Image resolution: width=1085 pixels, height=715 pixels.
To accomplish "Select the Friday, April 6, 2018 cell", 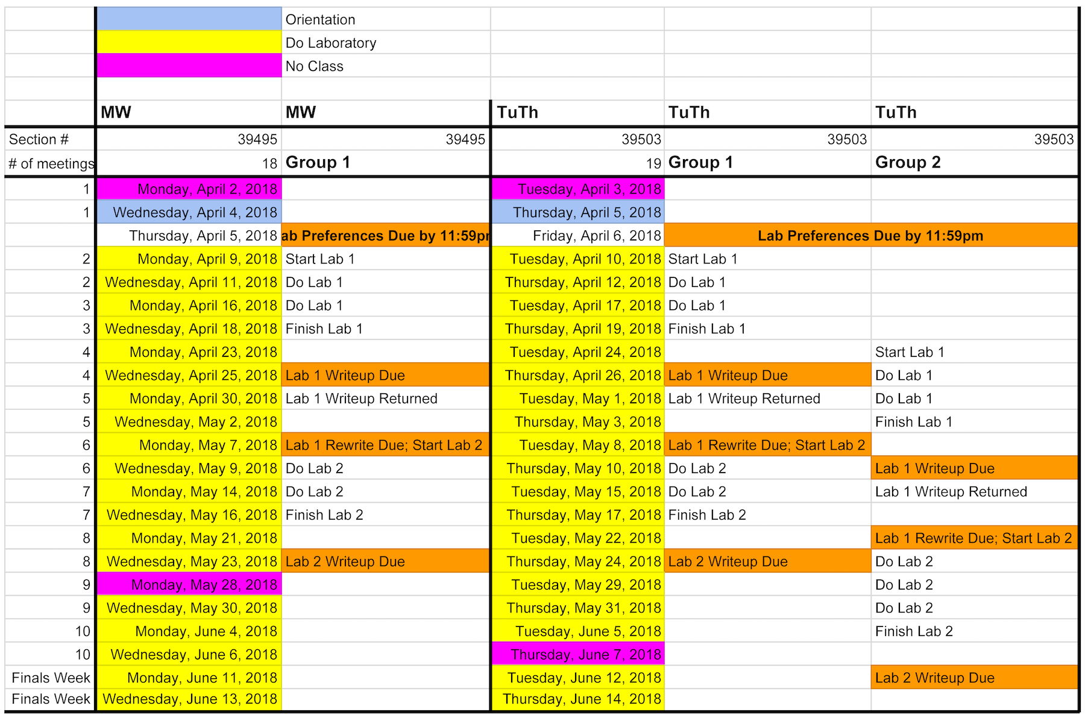I will (578, 235).
